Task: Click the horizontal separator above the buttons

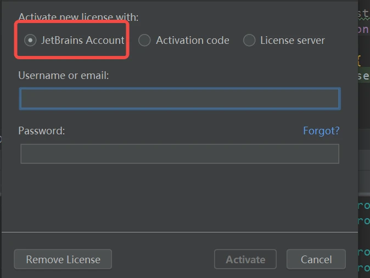Action: click(x=180, y=232)
